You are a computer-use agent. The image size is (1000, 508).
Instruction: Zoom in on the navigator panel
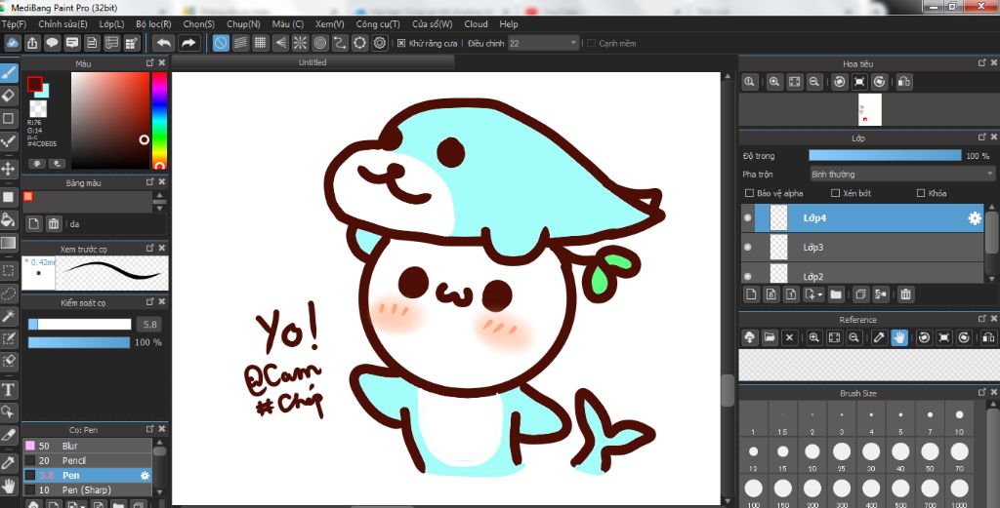[x=774, y=82]
